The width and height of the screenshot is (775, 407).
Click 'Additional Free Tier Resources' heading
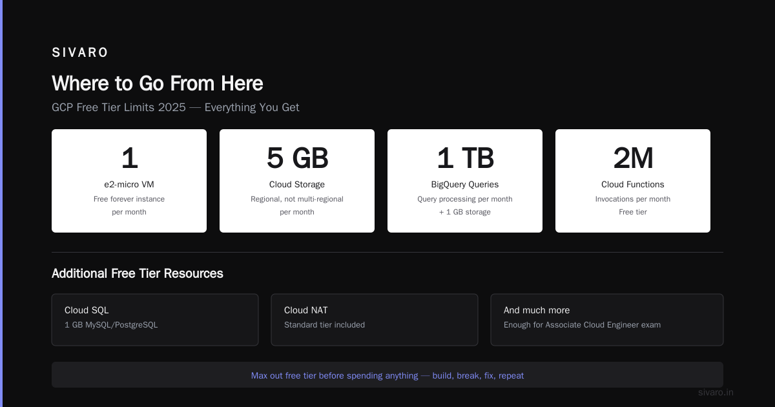click(x=138, y=273)
